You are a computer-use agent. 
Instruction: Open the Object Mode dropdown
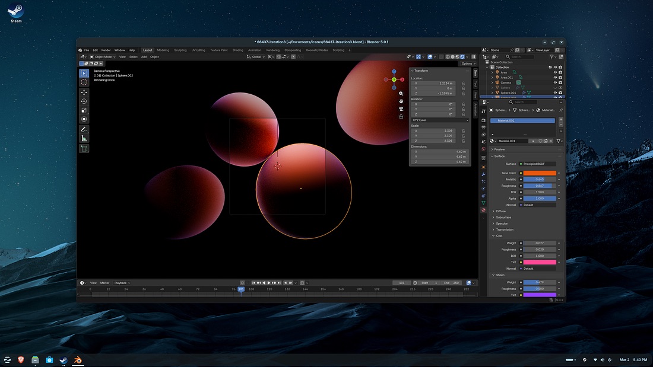[x=102, y=57]
